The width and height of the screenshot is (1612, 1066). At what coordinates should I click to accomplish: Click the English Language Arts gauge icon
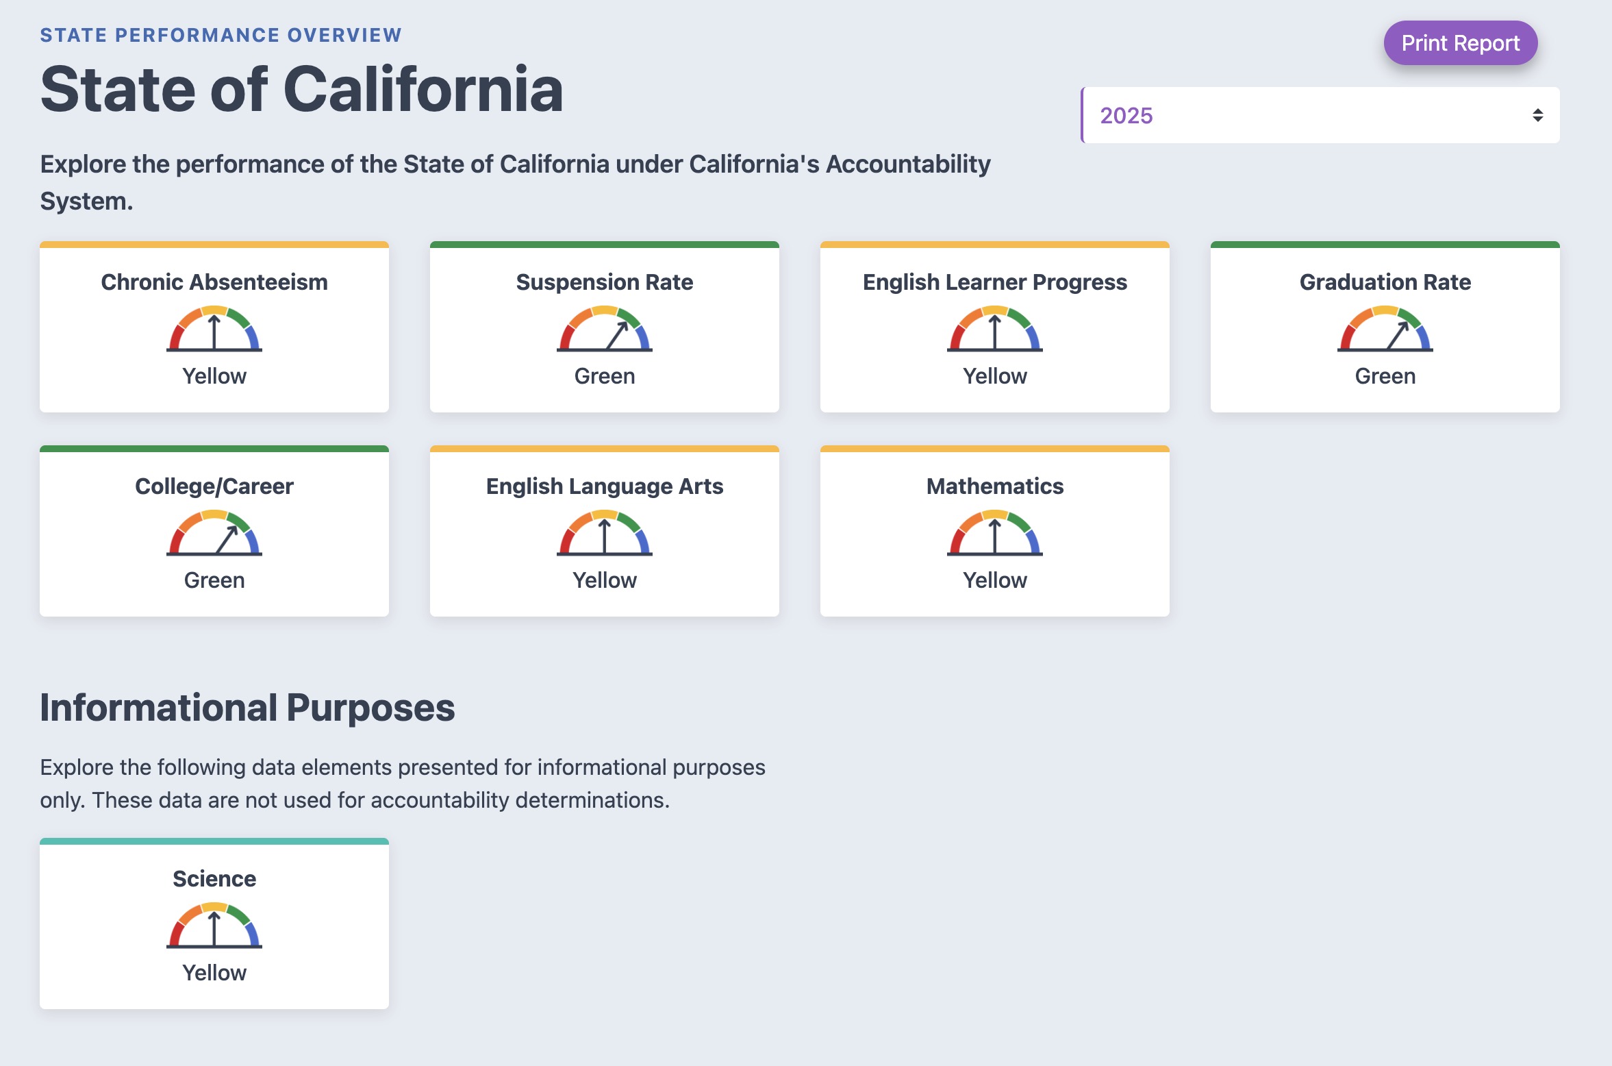pyautogui.click(x=605, y=534)
